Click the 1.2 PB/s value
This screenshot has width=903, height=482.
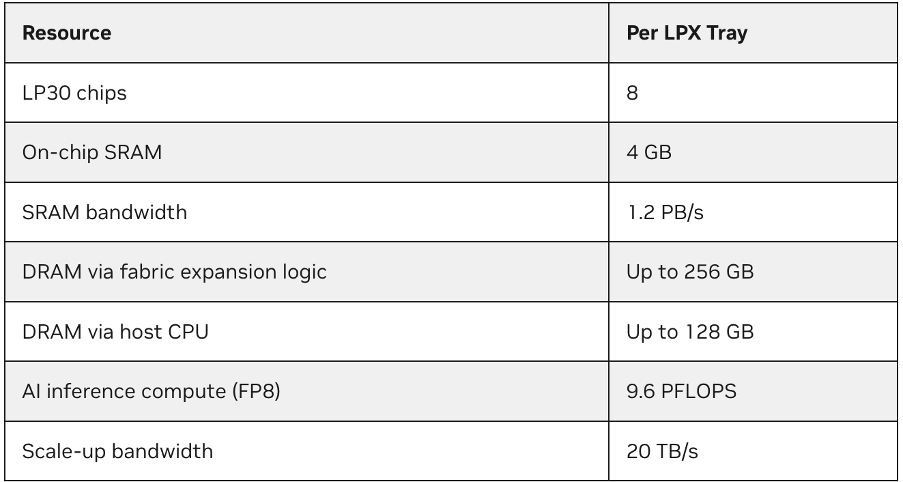point(665,212)
